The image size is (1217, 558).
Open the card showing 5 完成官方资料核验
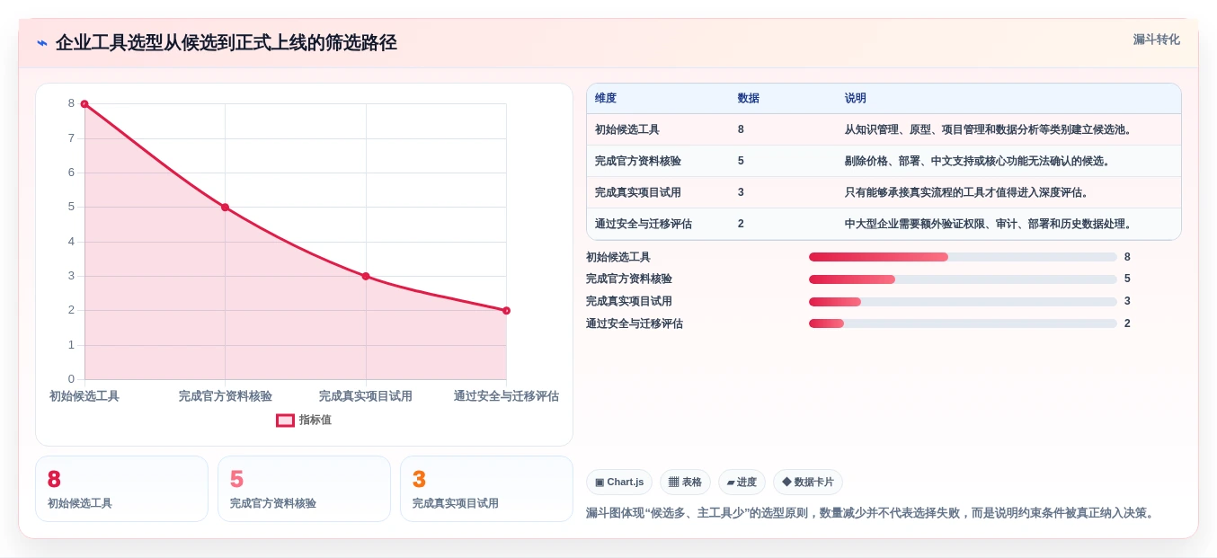(x=304, y=489)
